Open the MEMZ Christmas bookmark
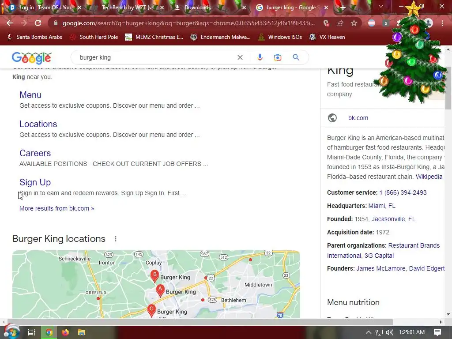The width and height of the screenshot is (452, 339). (154, 37)
